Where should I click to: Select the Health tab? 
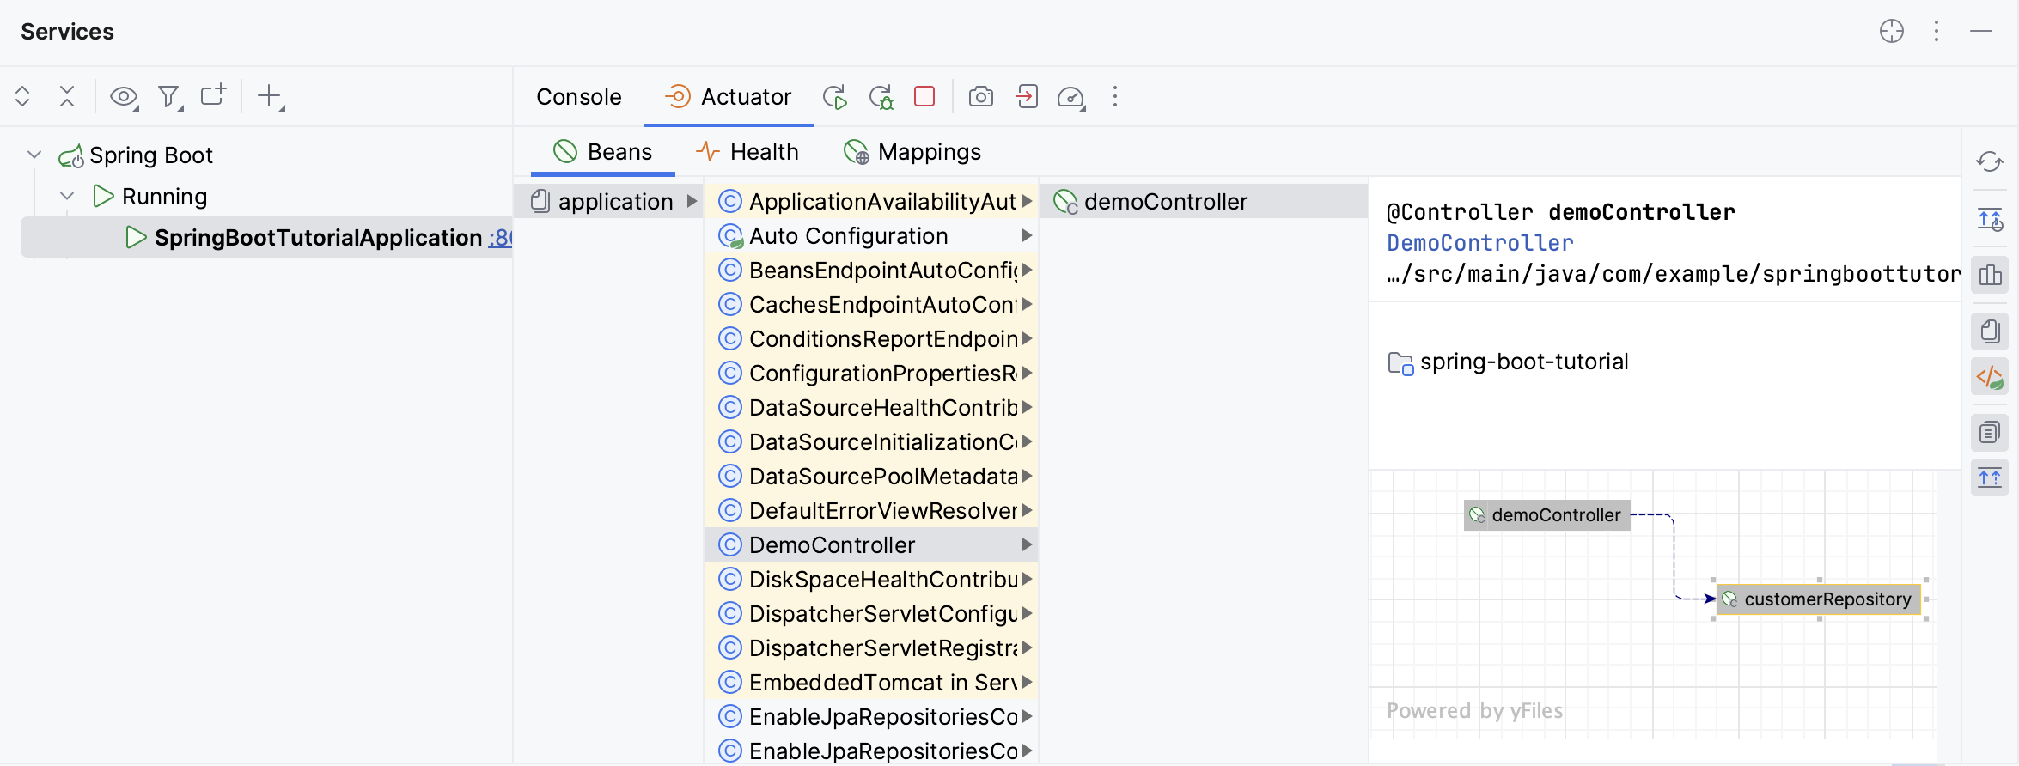point(747,152)
